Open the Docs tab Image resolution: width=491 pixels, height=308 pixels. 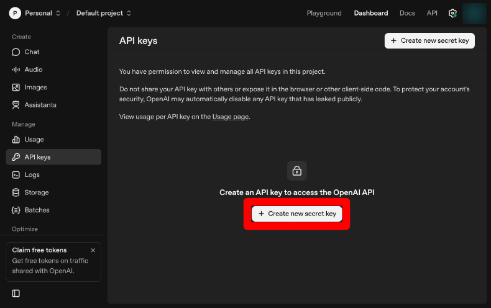[x=407, y=13]
